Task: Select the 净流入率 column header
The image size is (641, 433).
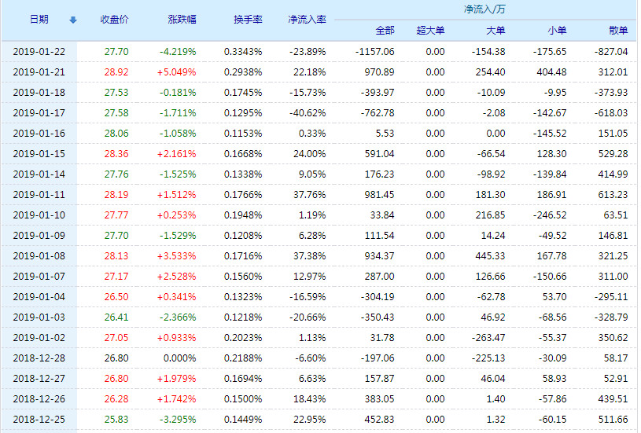Action: (x=307, y=20)
